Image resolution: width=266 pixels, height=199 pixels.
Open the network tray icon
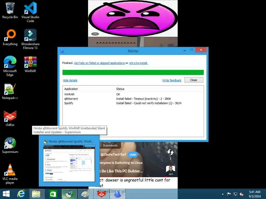235,194
